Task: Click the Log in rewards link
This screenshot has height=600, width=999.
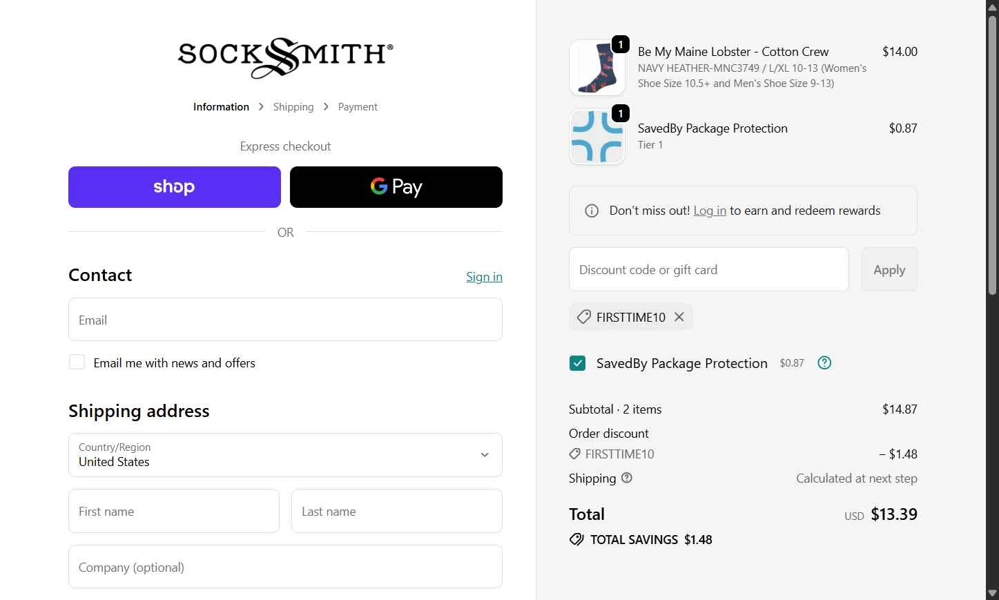Action: (x=710, y=211)
